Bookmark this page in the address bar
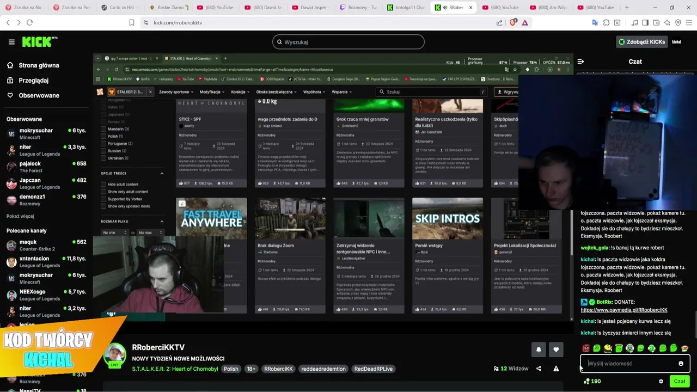This screenshot has height=392, width=697. [131, 22]
